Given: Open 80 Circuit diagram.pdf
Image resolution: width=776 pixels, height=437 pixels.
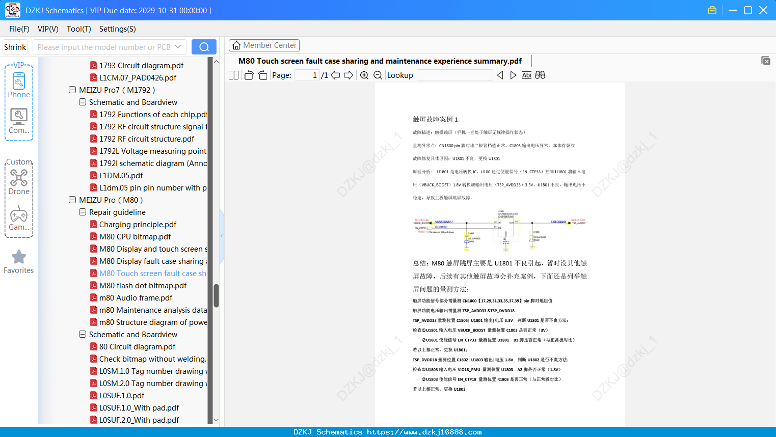Looking at the screenshot, I should pos(137,346).
